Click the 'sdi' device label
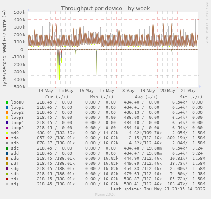The width and height of the screenshot is (211, 199). [x=15, y=179]
